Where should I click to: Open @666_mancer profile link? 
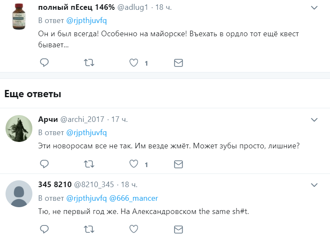click(x=133, y=198)
